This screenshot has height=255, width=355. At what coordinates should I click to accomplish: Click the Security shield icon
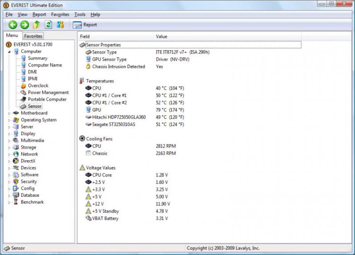16,182
